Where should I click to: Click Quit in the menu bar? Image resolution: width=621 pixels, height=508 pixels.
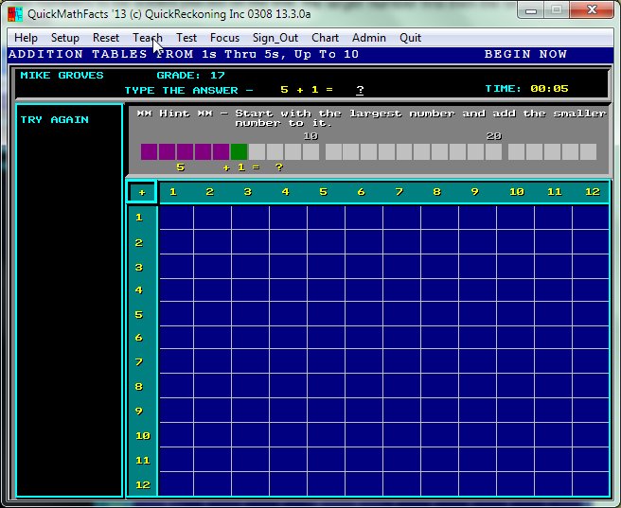(410, 38)
